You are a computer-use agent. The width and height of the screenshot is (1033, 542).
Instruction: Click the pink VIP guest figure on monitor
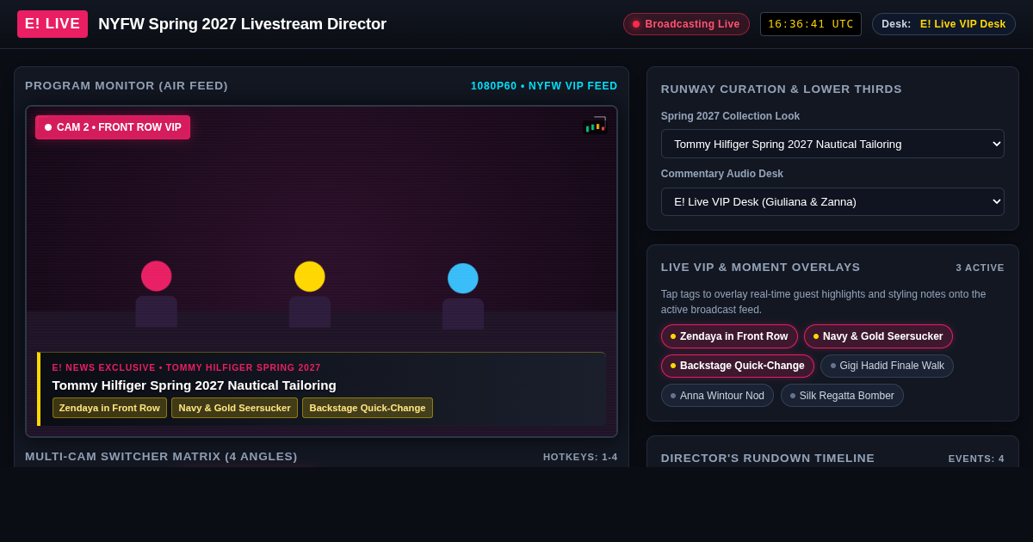[x=157, y=294]
